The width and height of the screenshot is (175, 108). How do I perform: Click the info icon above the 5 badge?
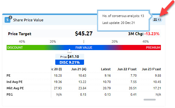10,17
